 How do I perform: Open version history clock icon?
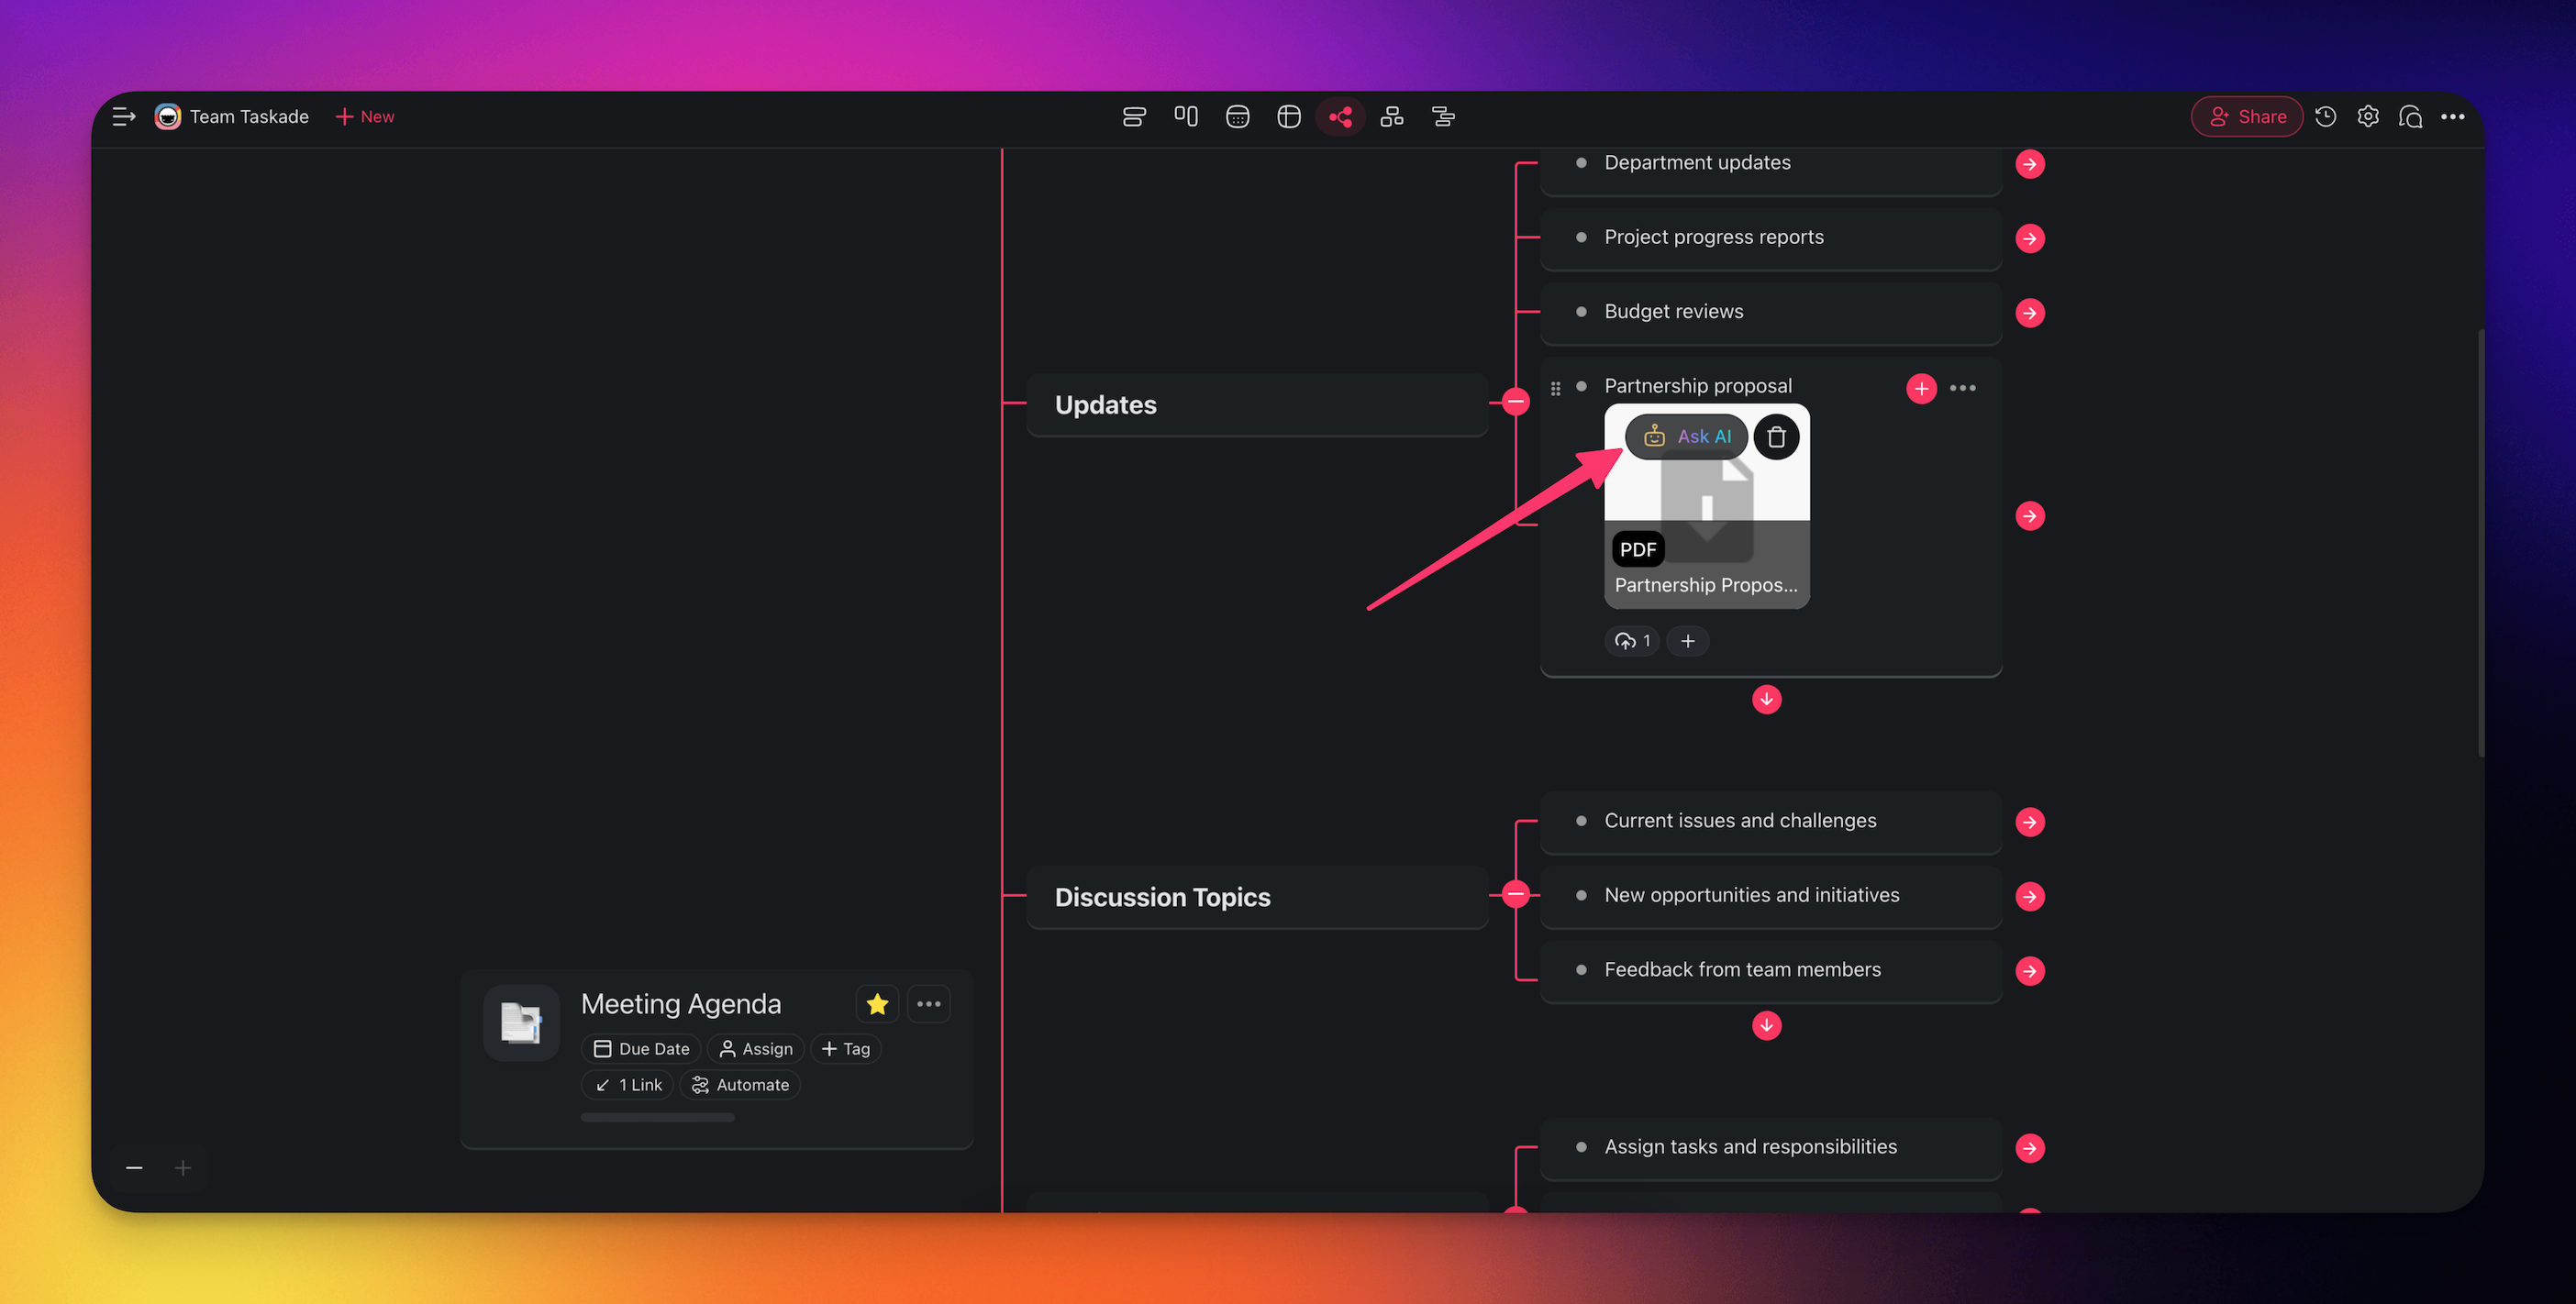click(2325, 116)
